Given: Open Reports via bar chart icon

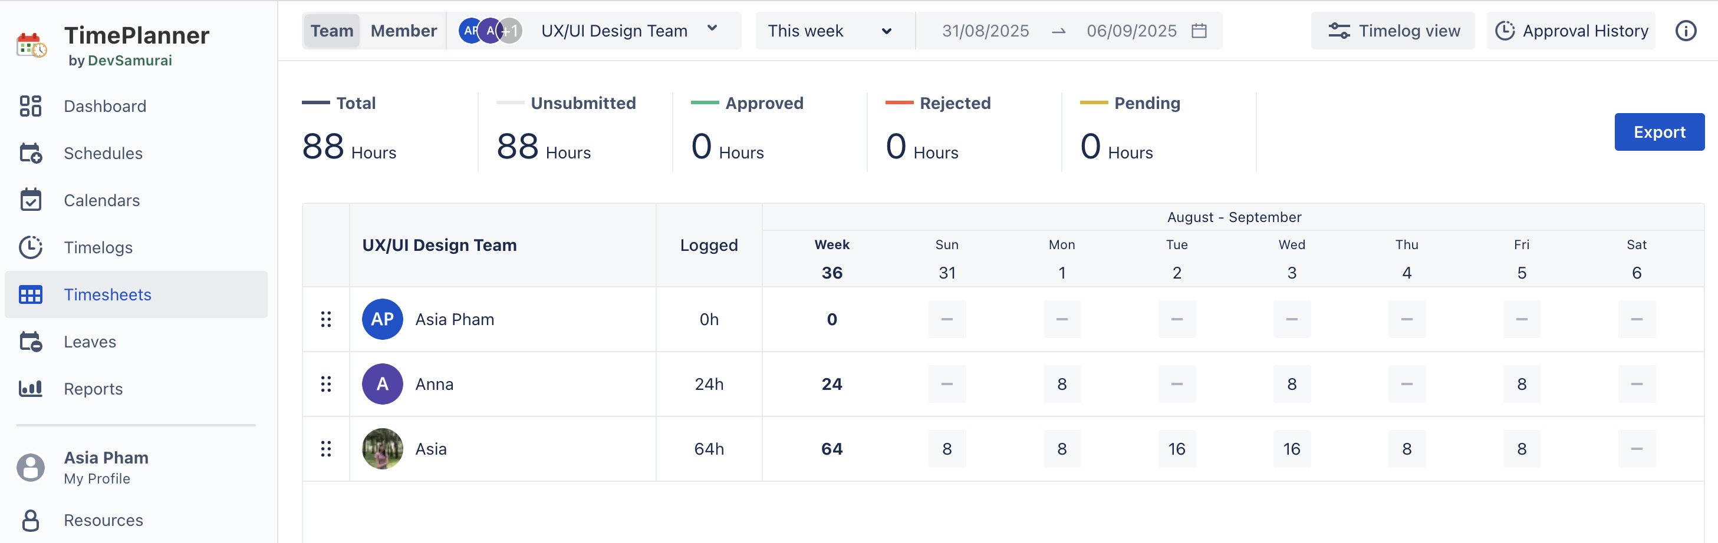Looking at the screenshot, I should [31, 389].
